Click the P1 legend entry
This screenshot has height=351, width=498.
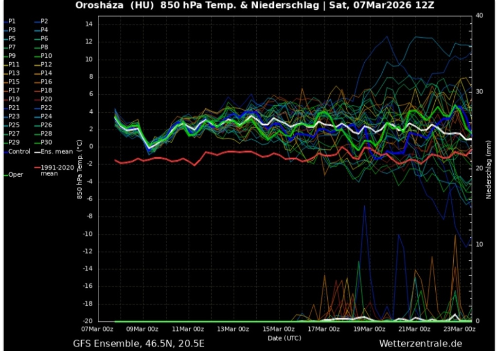(x=12, y=21)
